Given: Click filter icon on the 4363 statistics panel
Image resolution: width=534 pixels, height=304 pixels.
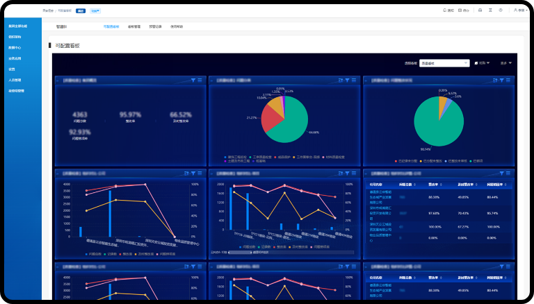Looking at the screenshot, I should pos(193,81).
